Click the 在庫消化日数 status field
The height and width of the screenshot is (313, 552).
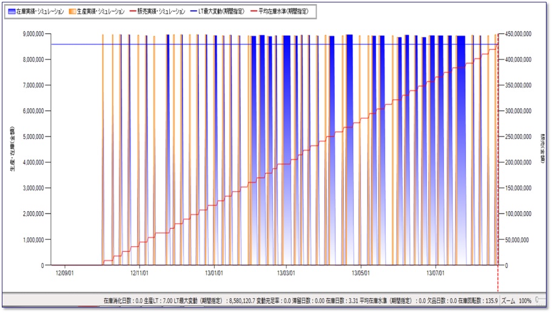point(119,300)
